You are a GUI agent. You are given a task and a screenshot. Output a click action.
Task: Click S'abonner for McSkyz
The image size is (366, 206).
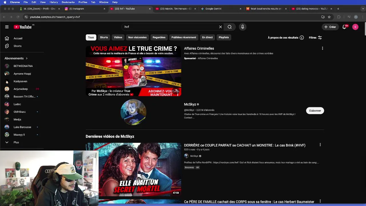coord(315,111)
